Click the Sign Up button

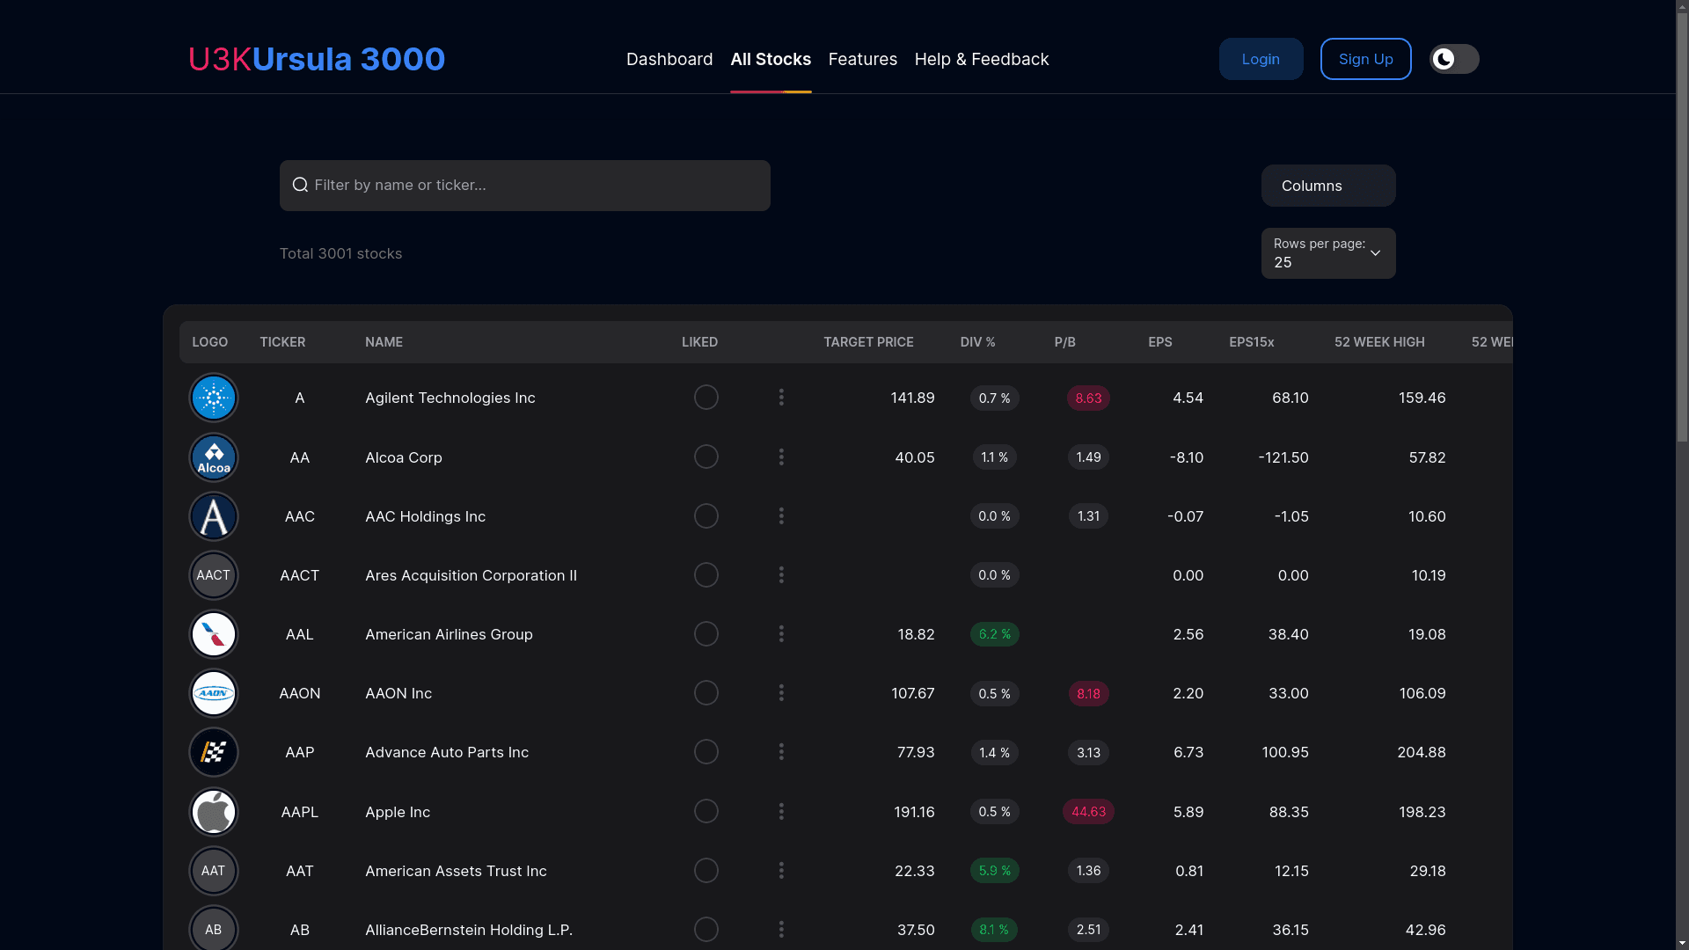point(1366,59)
